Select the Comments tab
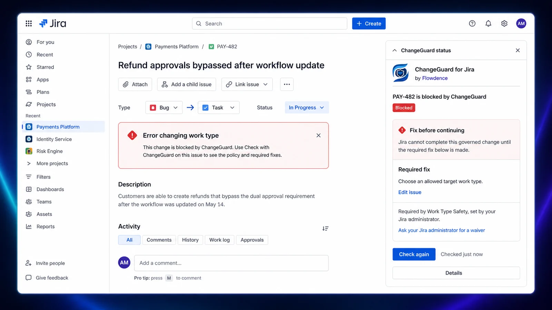552x310 pixels. coord(159,240)
